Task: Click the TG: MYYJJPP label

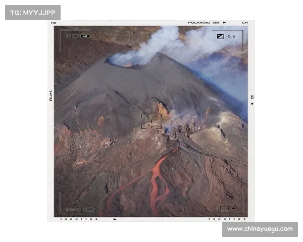Action: [32, 12]
